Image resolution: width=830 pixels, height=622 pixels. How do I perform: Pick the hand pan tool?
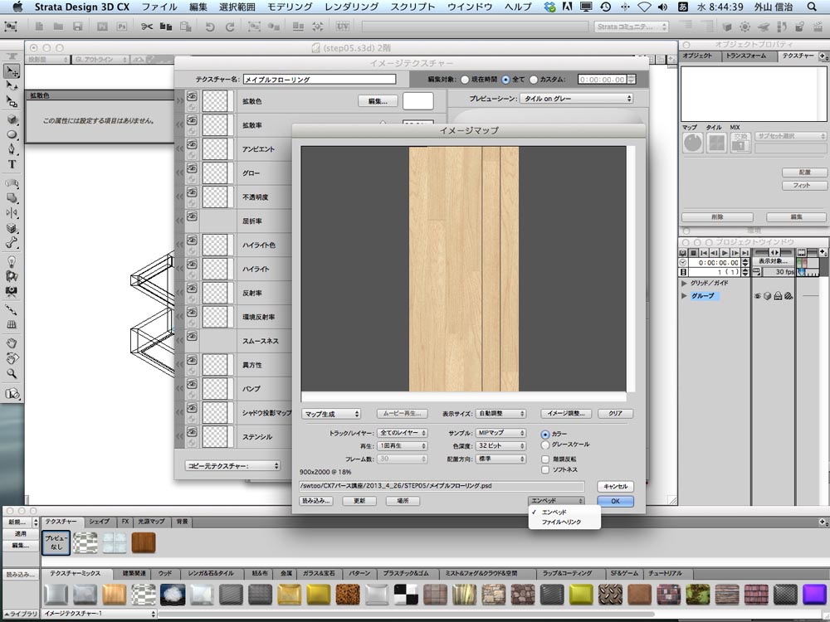click(x=12, y=343)
